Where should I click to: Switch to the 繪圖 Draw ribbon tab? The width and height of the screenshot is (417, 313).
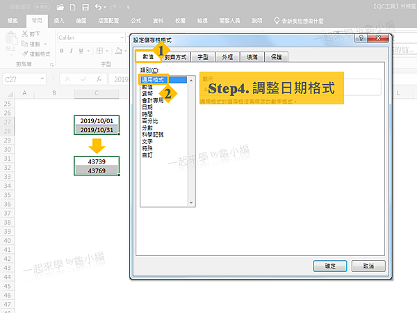(x=81, y=20)
